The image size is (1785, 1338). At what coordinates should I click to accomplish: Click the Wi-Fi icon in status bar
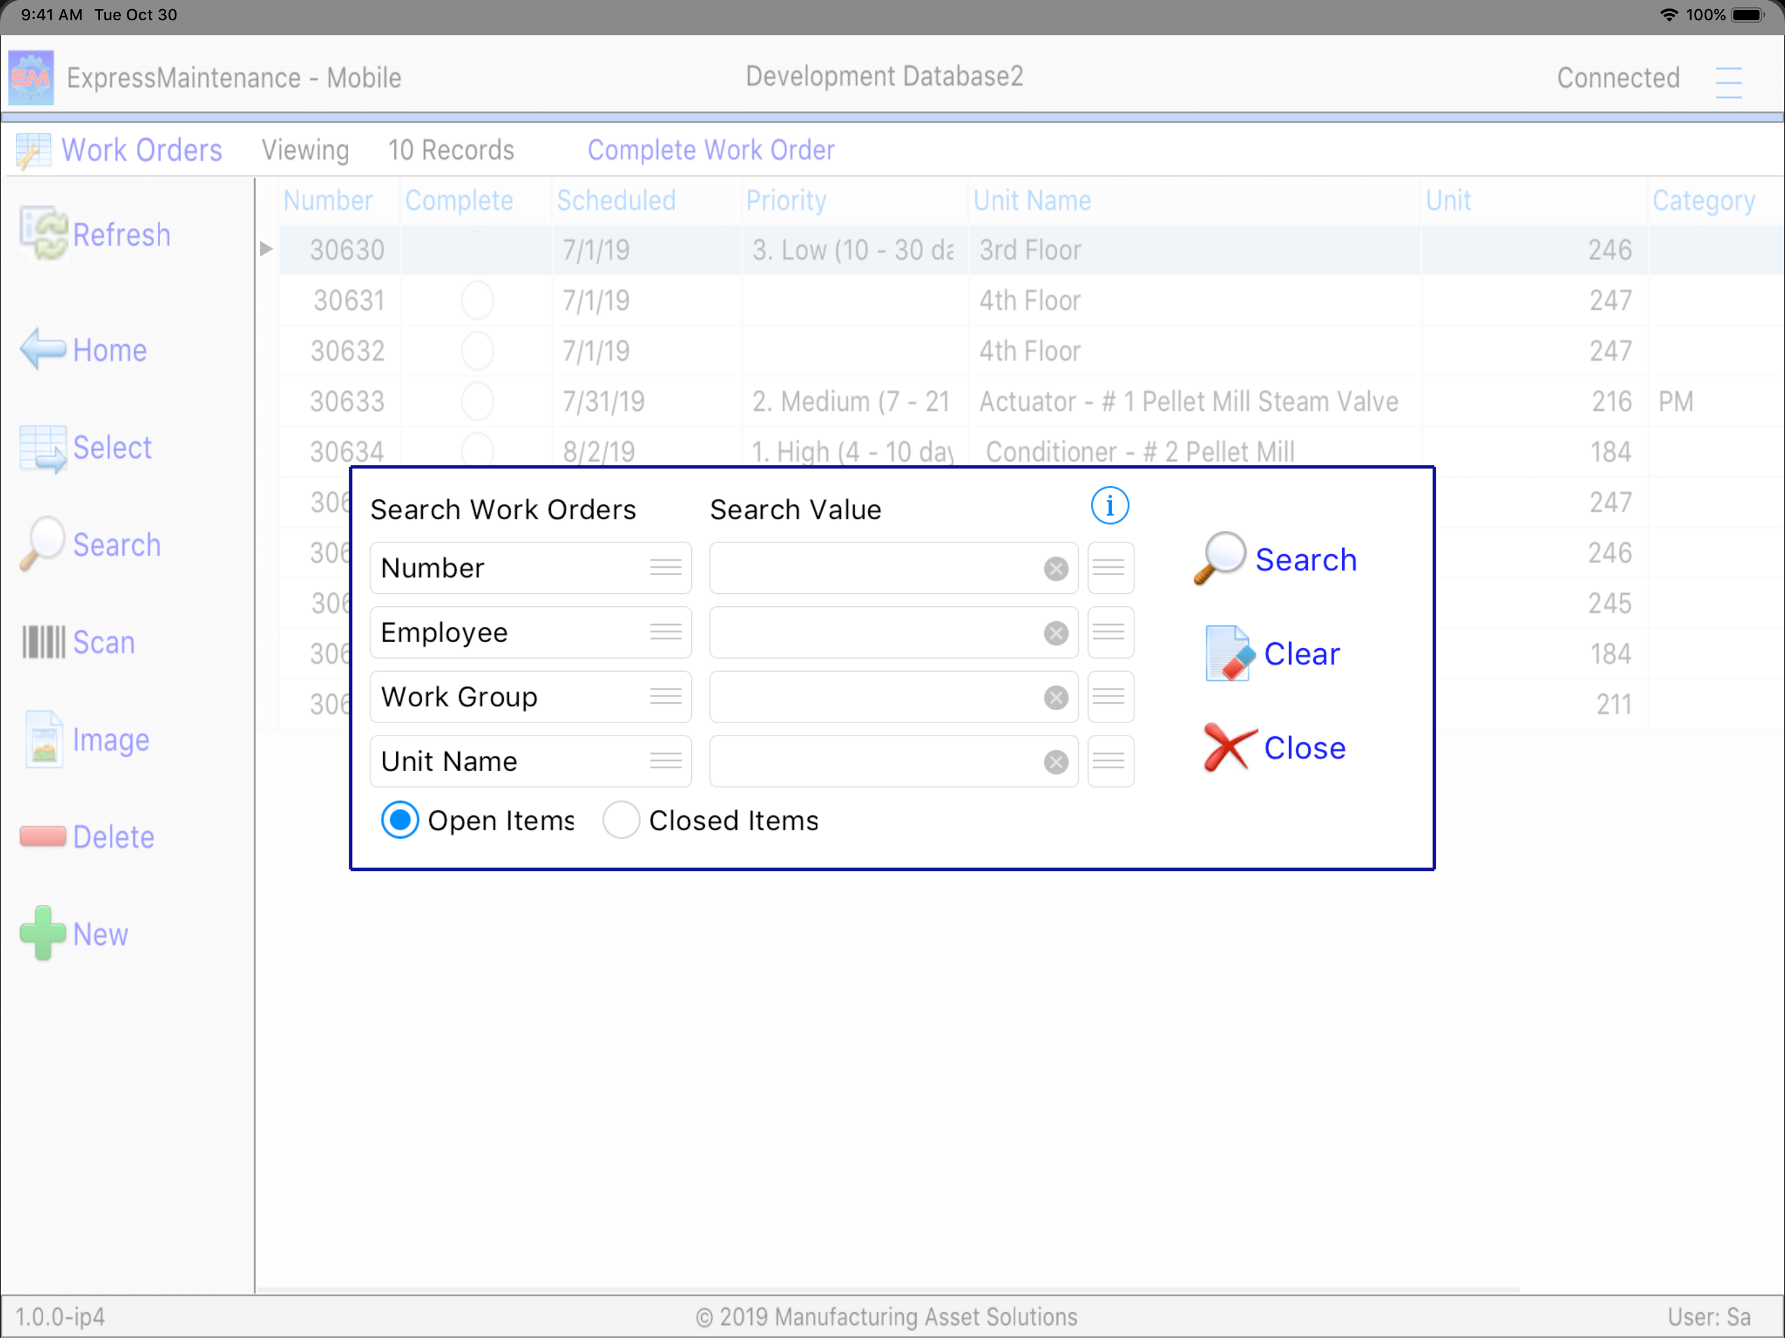1669,15
